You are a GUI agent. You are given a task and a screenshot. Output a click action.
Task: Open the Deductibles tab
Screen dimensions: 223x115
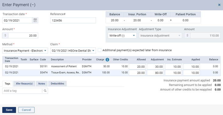(x=58, y=84)
